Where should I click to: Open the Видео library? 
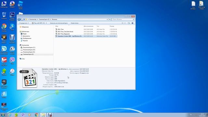(x=24, y=34)
